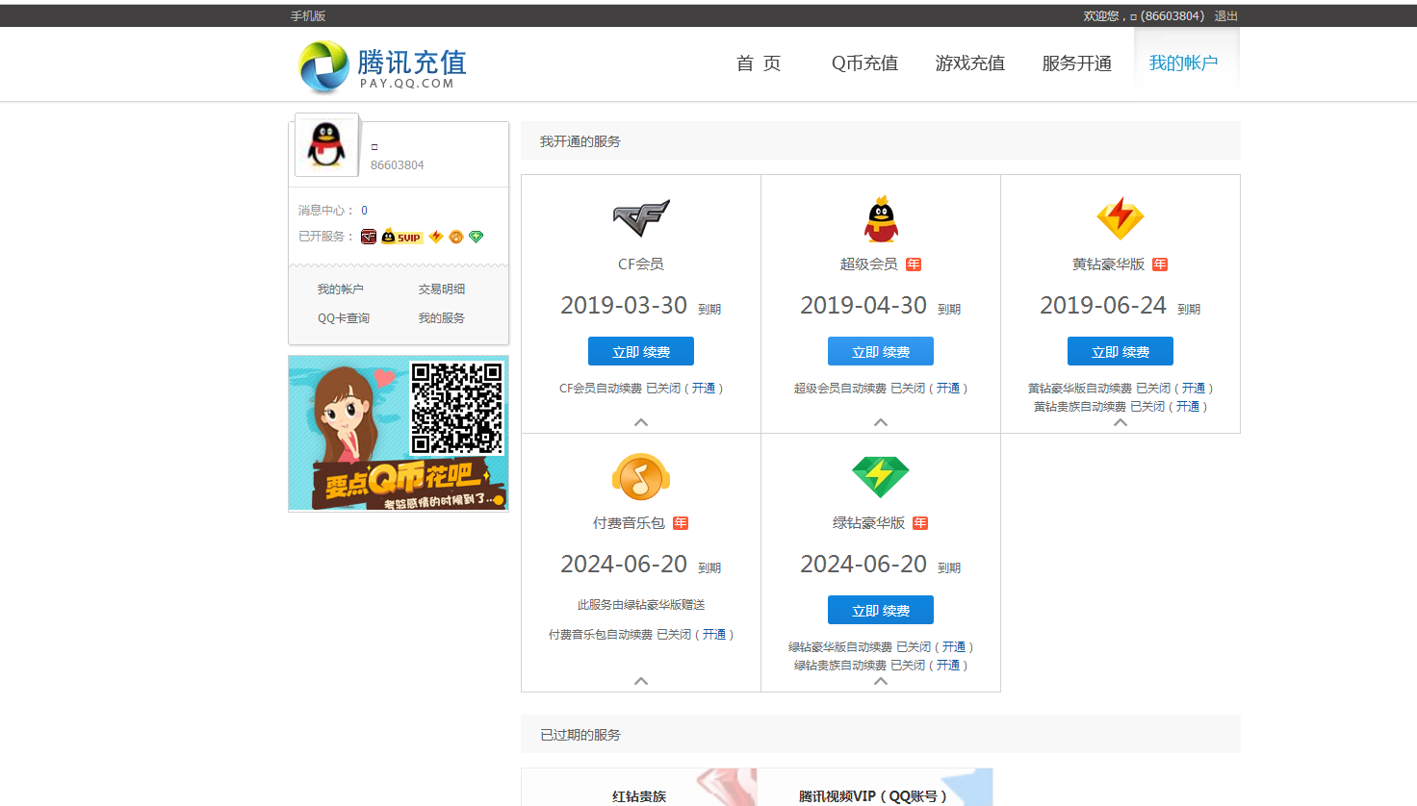Viewport: 1417px width, 806px height.
Task: Collapse the 超级会员 card with its chevron
Action: pos(881,422)
